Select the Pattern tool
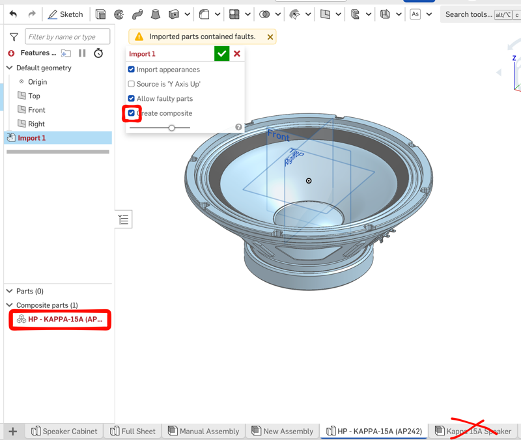The width and height of the screenshot is (521, 440). 234,14
